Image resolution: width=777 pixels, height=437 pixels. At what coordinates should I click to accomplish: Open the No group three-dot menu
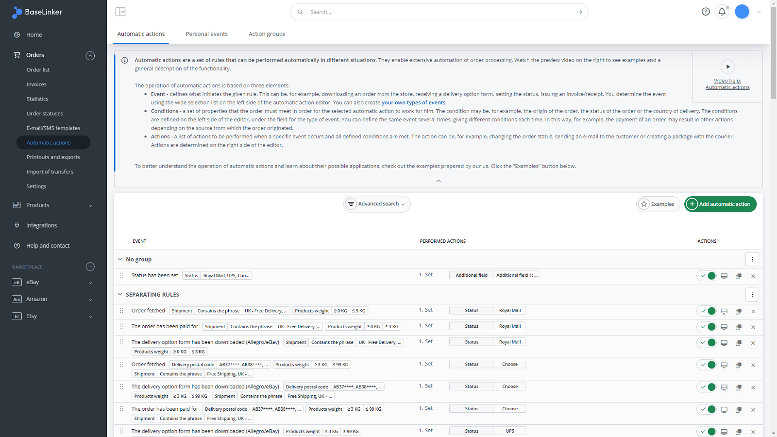tap(752, 259)
